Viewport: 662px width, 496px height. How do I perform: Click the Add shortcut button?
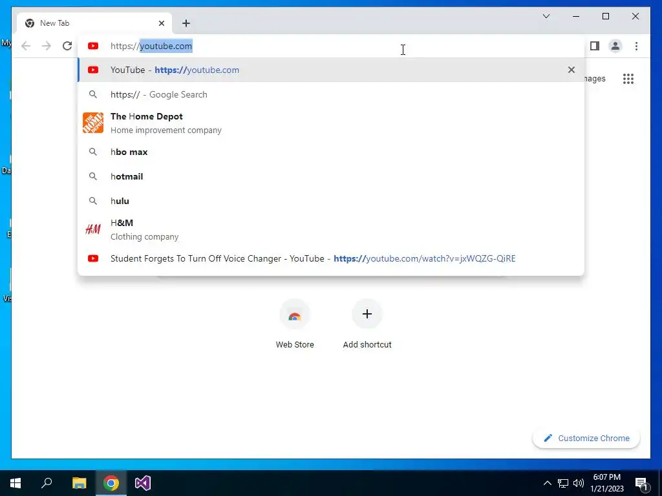[367, 324]
